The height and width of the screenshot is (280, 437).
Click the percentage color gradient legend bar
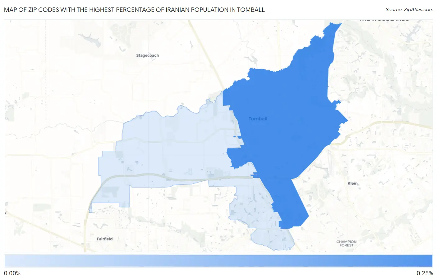[x=218, y=261]
